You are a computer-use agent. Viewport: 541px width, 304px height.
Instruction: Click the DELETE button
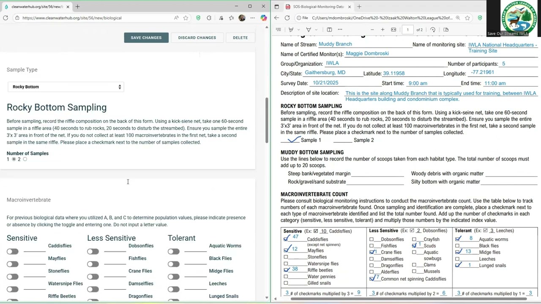click(x=240, y=38)
